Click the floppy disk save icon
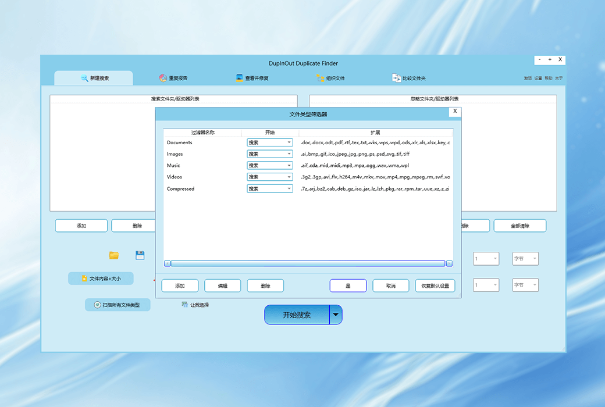Image resolution: width=605 pixels, height=407 pixels. (x=140, y=255)
